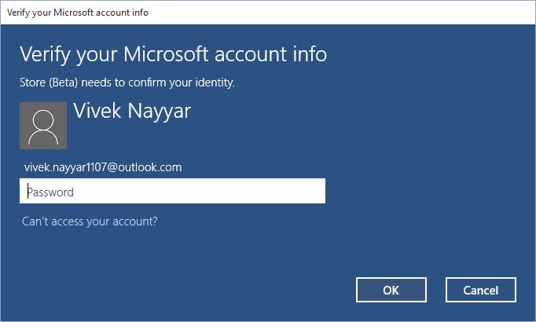Image resolution: width=536 pixels, height=322 pixels.
Task: Click the Store (Beta) identity confirmation message
Action: pyautogui.click(x=127, y=82)
